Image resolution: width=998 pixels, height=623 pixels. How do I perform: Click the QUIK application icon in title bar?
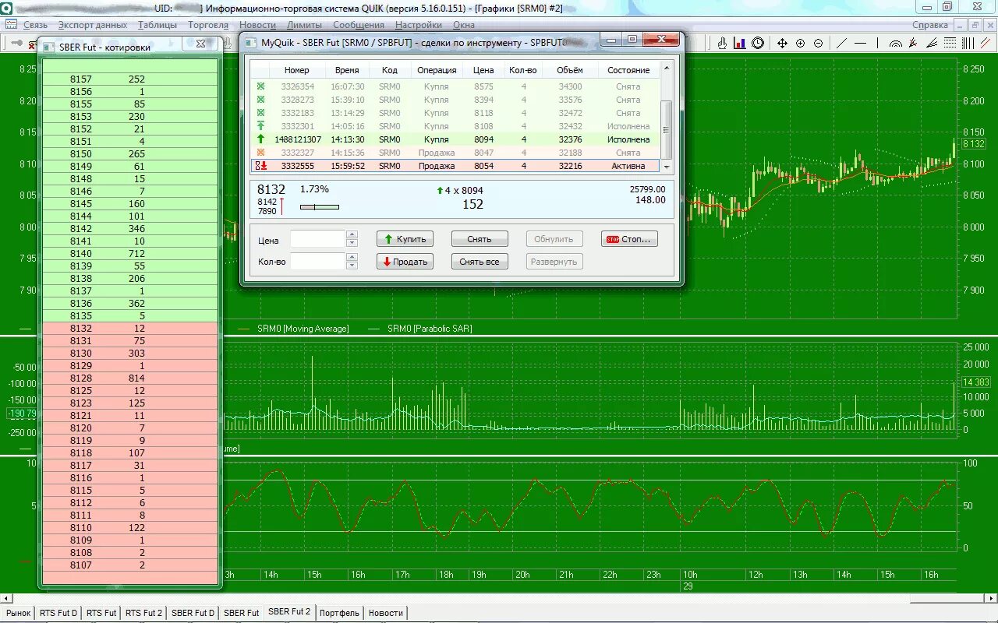coord(6,8)
